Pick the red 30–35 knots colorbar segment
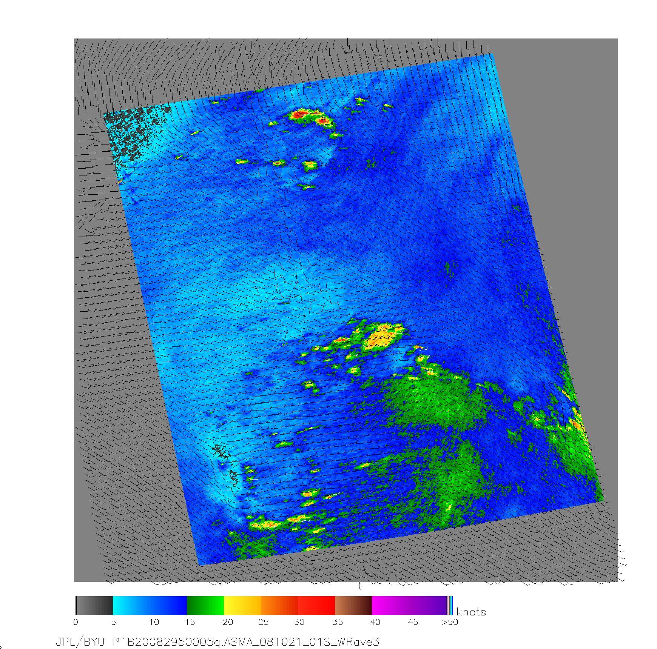 point(316,606)
